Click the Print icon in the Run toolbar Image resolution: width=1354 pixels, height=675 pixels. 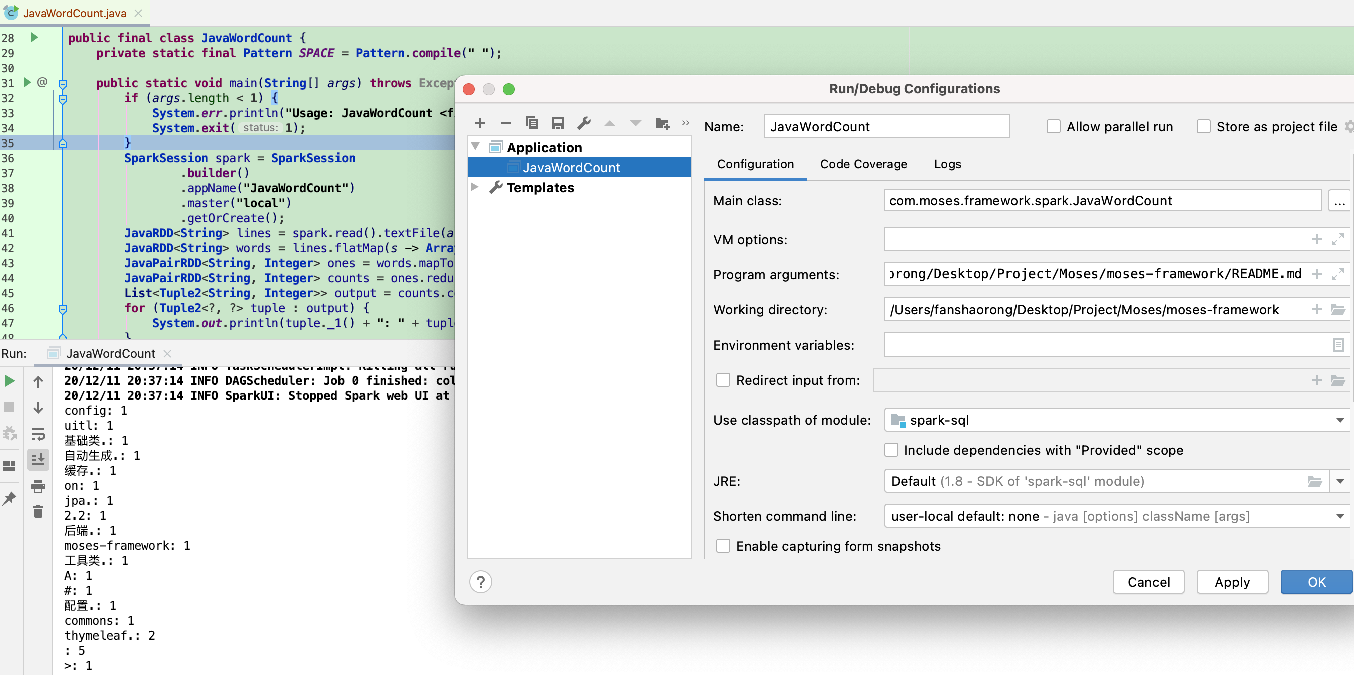coord(38,486)
